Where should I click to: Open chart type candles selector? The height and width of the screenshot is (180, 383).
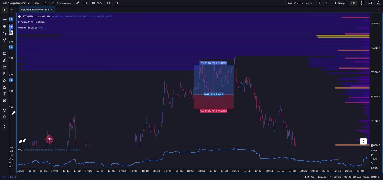click(45, 3)
